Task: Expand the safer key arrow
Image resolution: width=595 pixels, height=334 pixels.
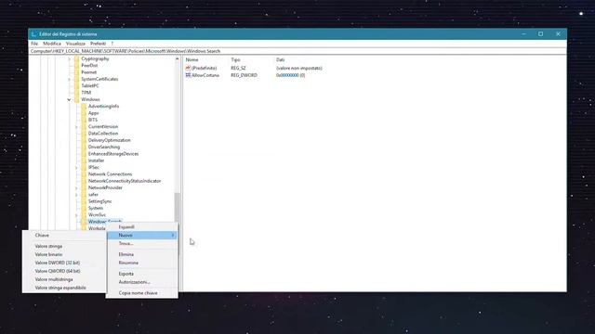Action: (x=76, y=195)
